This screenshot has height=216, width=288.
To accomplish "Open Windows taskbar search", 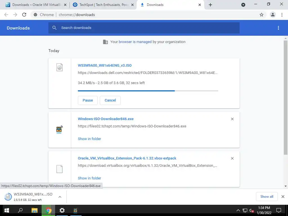I will point(20,210).
